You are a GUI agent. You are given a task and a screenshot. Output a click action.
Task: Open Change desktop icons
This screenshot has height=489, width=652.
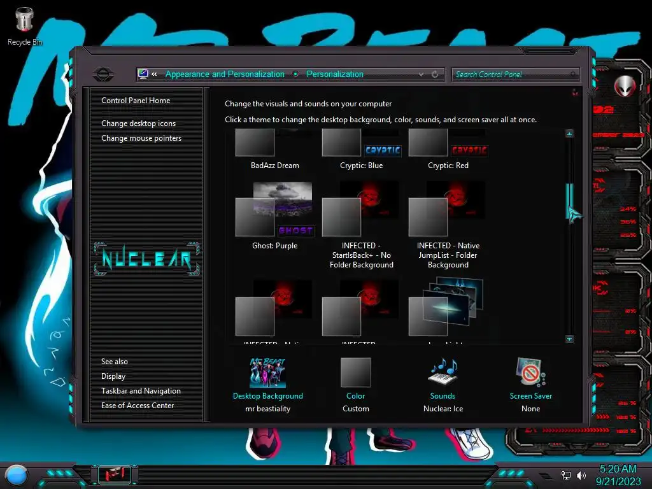coord(138,124)
